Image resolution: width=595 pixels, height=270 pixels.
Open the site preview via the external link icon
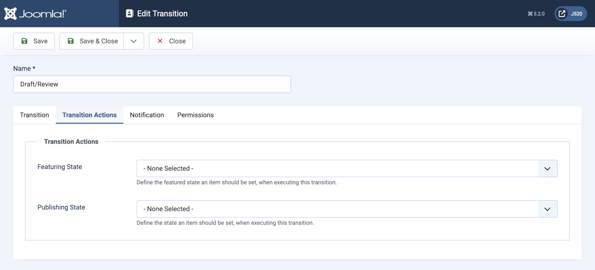[x=561, y=13]
